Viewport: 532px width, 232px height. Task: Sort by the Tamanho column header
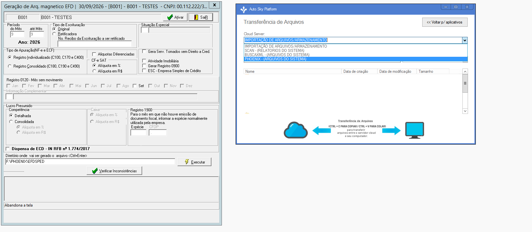point(433,71)
